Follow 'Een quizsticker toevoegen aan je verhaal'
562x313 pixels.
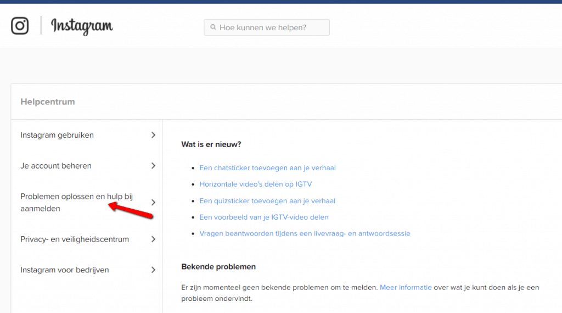pos(267,201)
